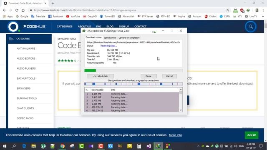This screenshot has width=267, height=150.
Task: Open the Chrome three-dot menu
Action: click(263, 10)
